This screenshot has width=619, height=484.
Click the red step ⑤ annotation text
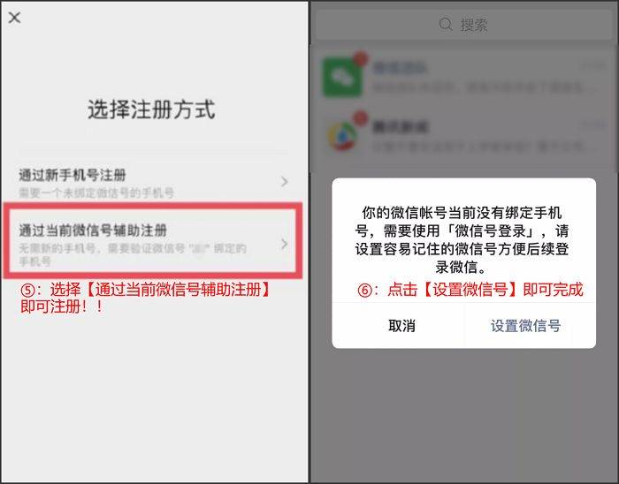[145, 298]
